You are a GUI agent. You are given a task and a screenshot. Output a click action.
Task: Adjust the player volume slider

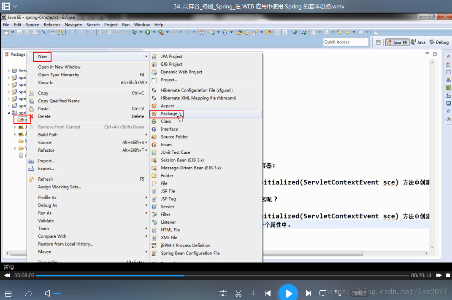click(65, 293)
